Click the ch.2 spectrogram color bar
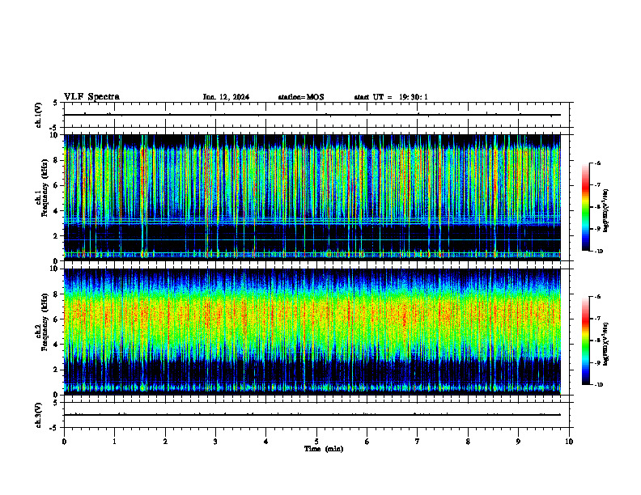641x495 pixels. coord(586,341)
